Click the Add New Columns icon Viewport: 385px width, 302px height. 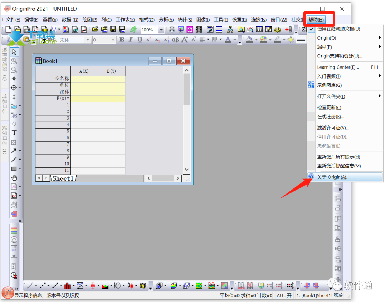coord(288,30)
